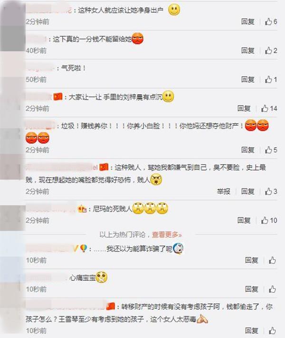
Task: Click 举报 to report the comment
Action: click(x=224, y=191)
